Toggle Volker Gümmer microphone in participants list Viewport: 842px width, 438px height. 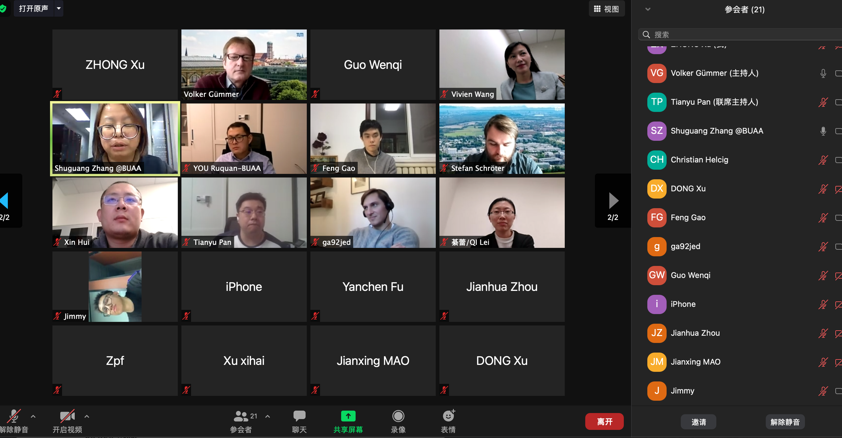coord(823,73)
